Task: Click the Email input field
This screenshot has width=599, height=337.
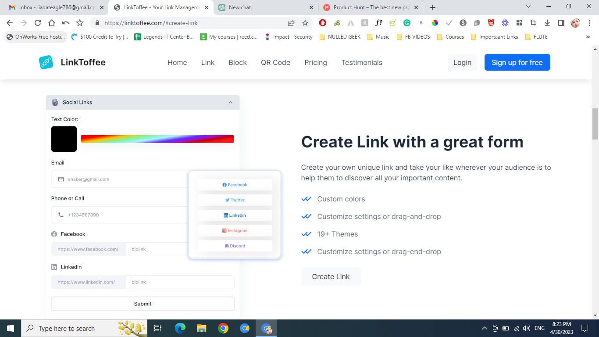Action: (x=120, y=179)
